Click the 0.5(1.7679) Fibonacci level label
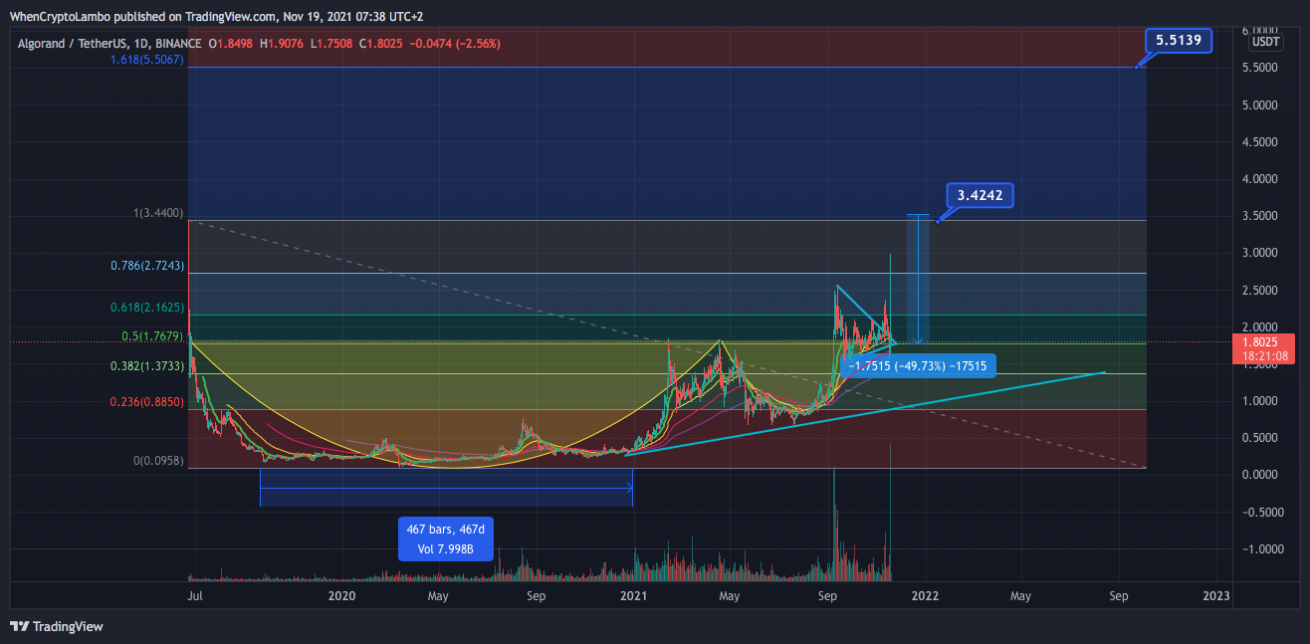 coord(151,338)
